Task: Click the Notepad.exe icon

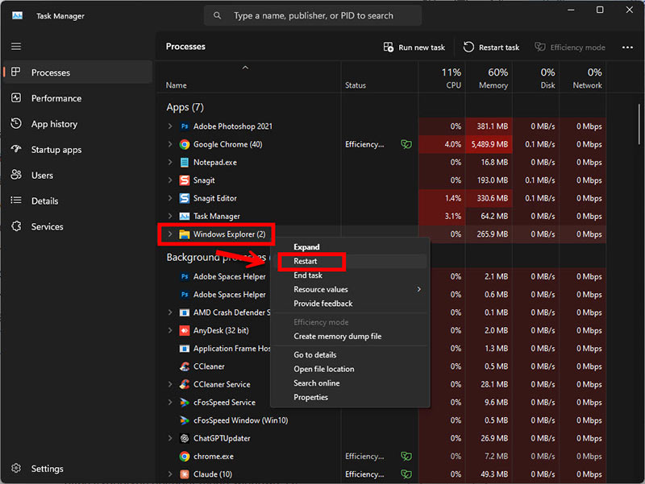Action: pos(185,163)
